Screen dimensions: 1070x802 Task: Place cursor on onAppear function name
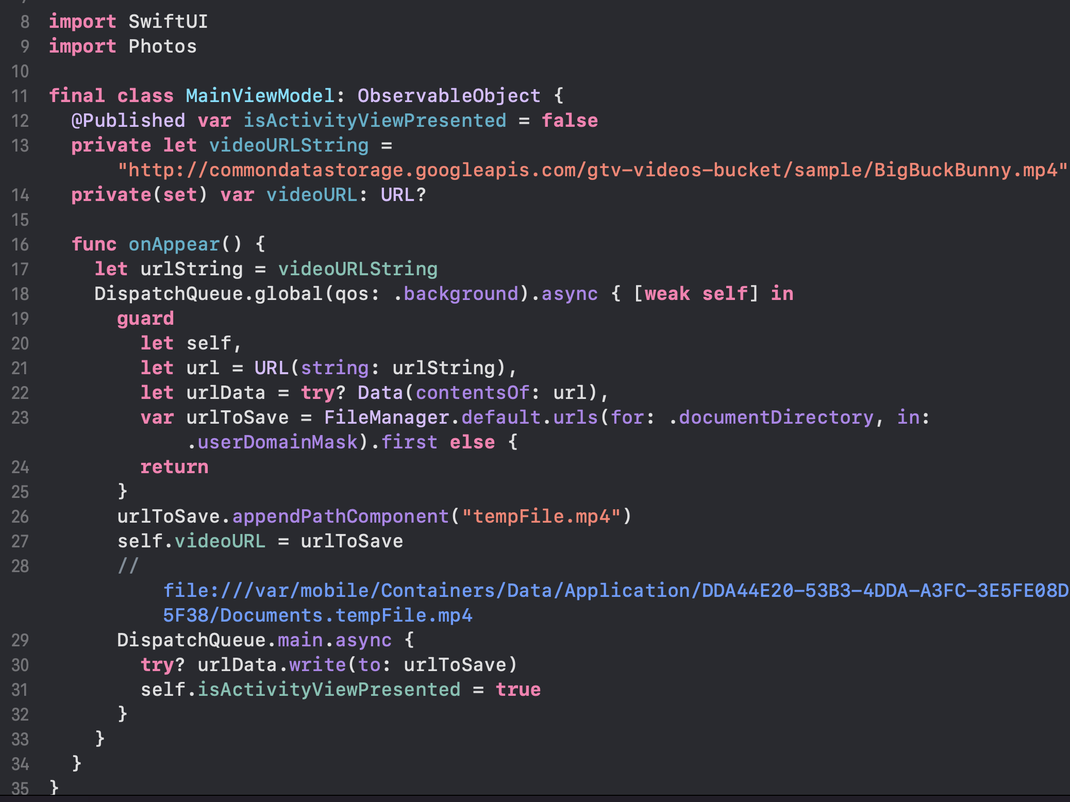(x=174, y=244)
